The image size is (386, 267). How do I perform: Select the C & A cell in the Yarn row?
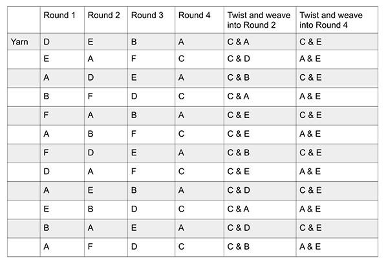260,42
